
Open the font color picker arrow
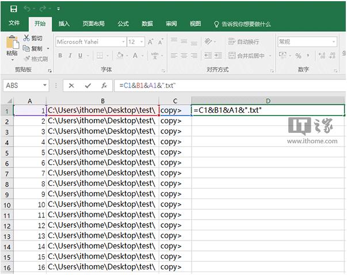tap(143, 56)
